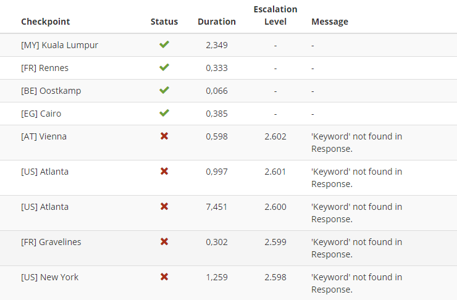
Task: Click the Message column header
Action: pos(330,22)
